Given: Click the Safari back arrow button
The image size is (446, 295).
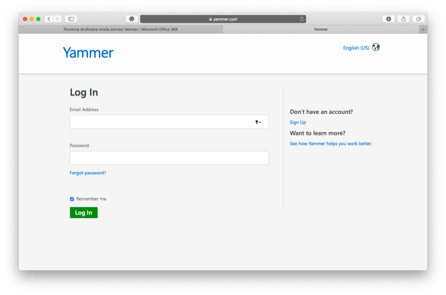Looking at the screenshot, I should coord(49,19).
